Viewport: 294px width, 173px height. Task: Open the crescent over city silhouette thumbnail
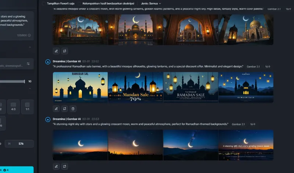pyautogui.click(x=135, y=145)
